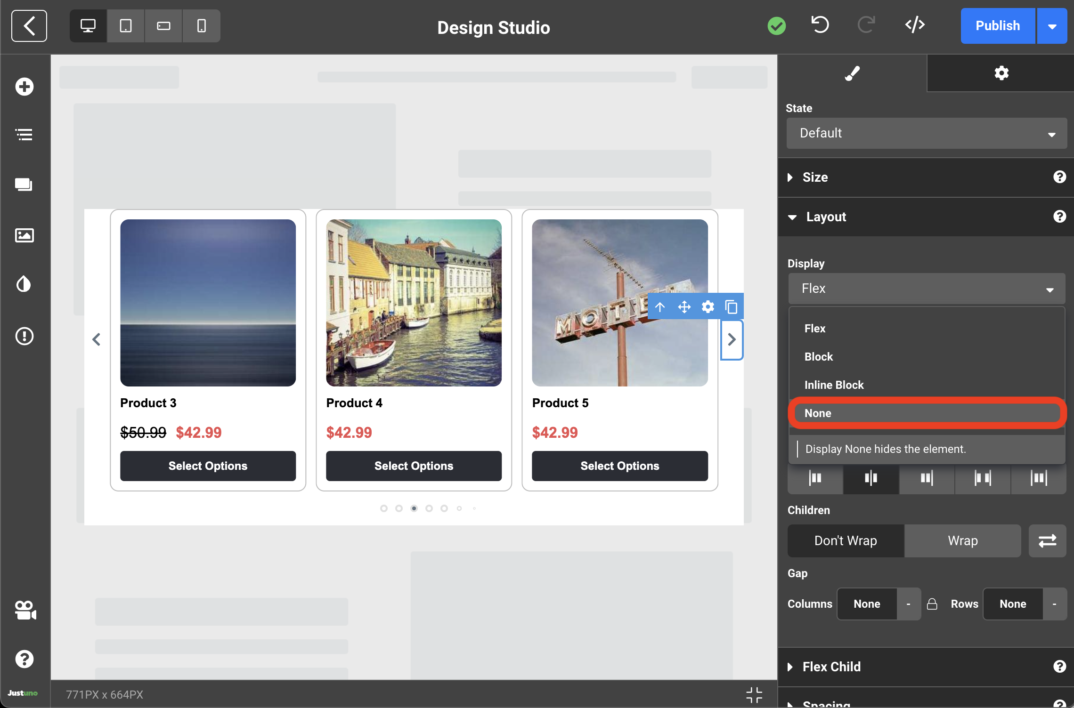Select Don't Wrap children option
This screenshot has width=1074, height=708.
click(846, 541)
